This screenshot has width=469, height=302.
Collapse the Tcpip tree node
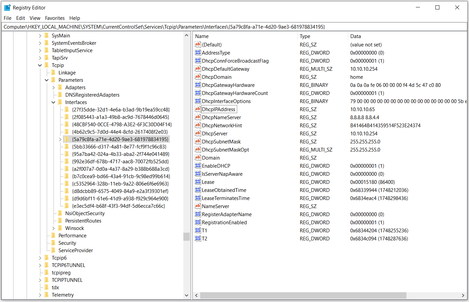pos(40,65)
